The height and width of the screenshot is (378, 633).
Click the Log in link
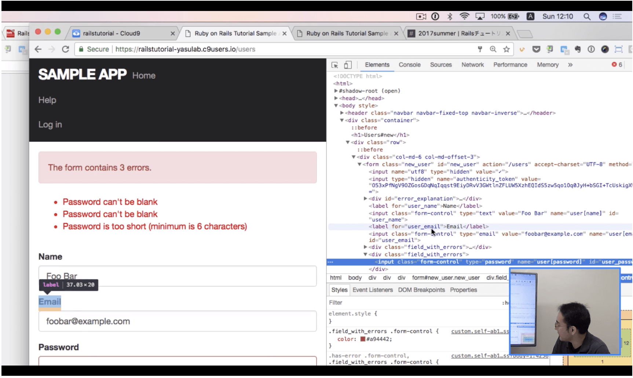[x=50, y=125]
